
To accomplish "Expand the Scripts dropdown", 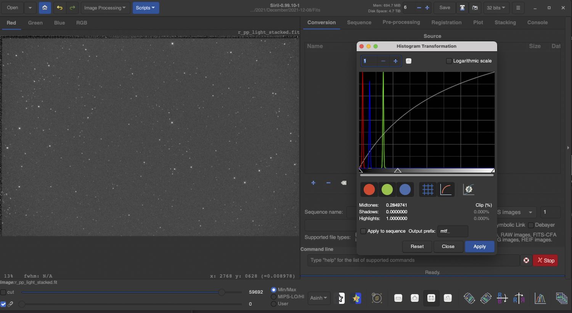I will (x=145, y=8).
